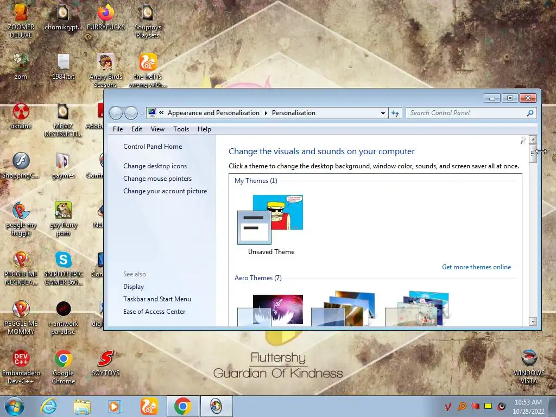Select the Skype SNIPED EPIC GAMER icon
Screen dimensions: 556x417
pos(63,268)
